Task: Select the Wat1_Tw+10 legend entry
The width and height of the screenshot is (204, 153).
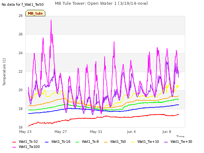Action: (145, 142)
